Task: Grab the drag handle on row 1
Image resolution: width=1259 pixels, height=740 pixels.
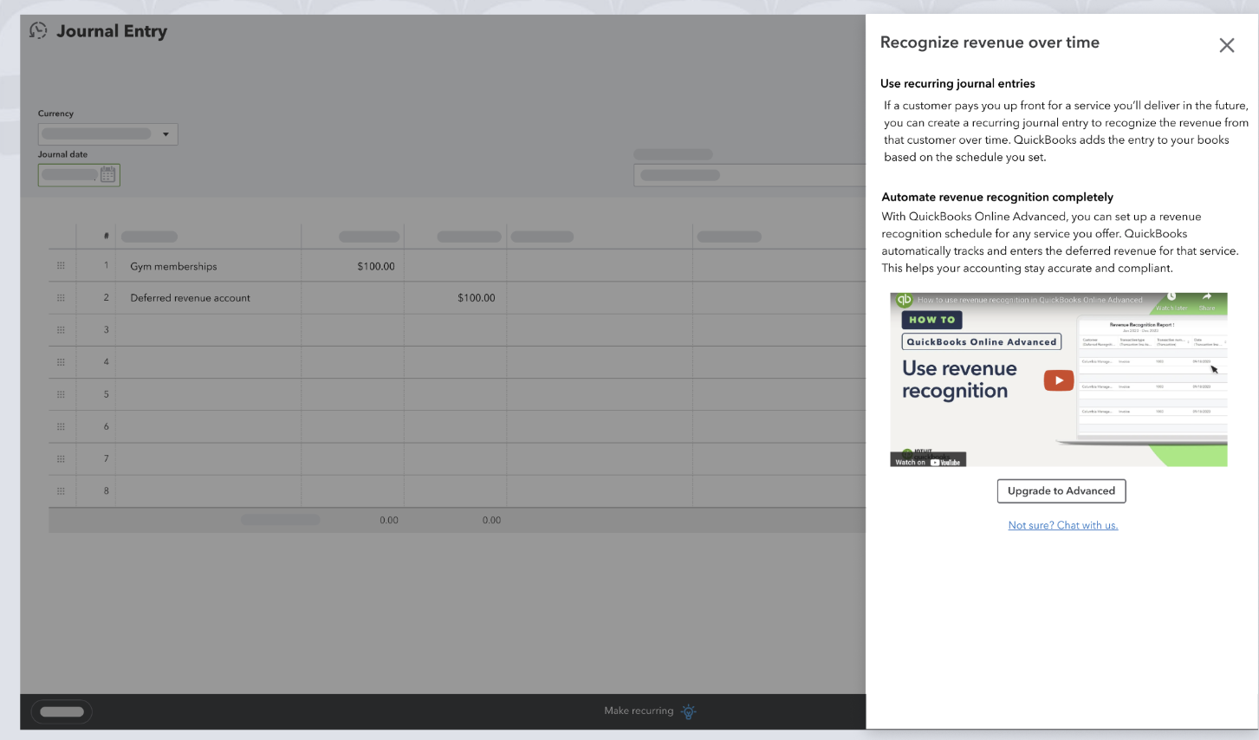Action: click(x=61, y=266)
